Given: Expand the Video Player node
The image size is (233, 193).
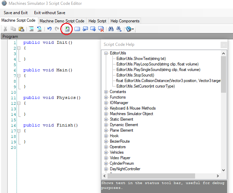Looking at the screenshot, I should tap(106, 158).
